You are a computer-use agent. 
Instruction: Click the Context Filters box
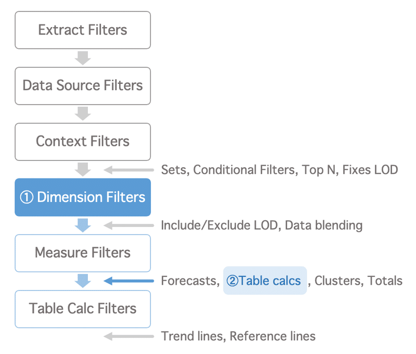83,142
